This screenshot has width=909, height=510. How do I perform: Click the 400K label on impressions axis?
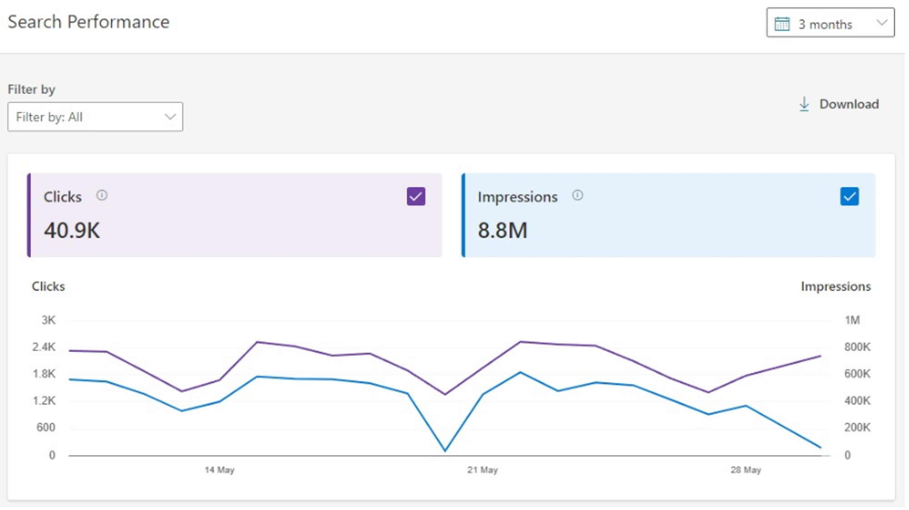(x=857, y=401)
